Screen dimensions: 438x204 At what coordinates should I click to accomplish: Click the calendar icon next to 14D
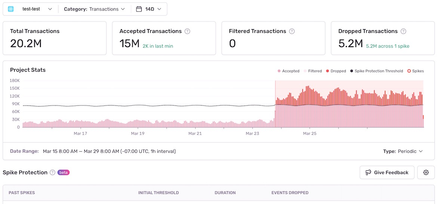139,9
